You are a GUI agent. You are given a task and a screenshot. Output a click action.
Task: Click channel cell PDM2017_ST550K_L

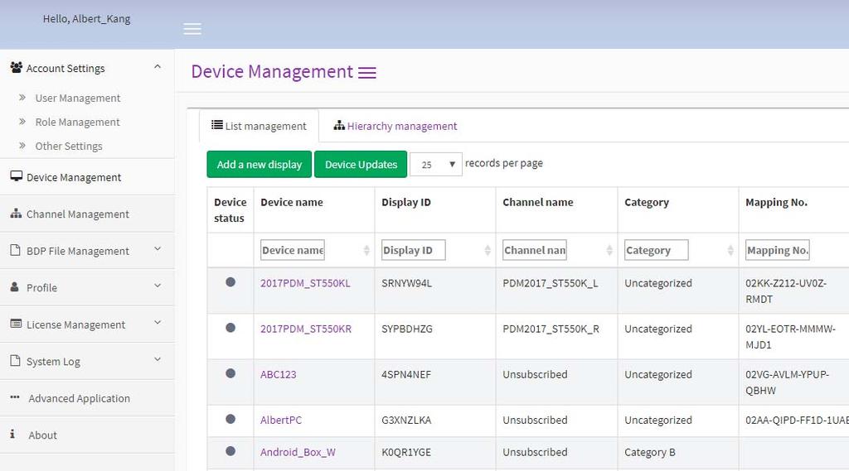[551, 283]
